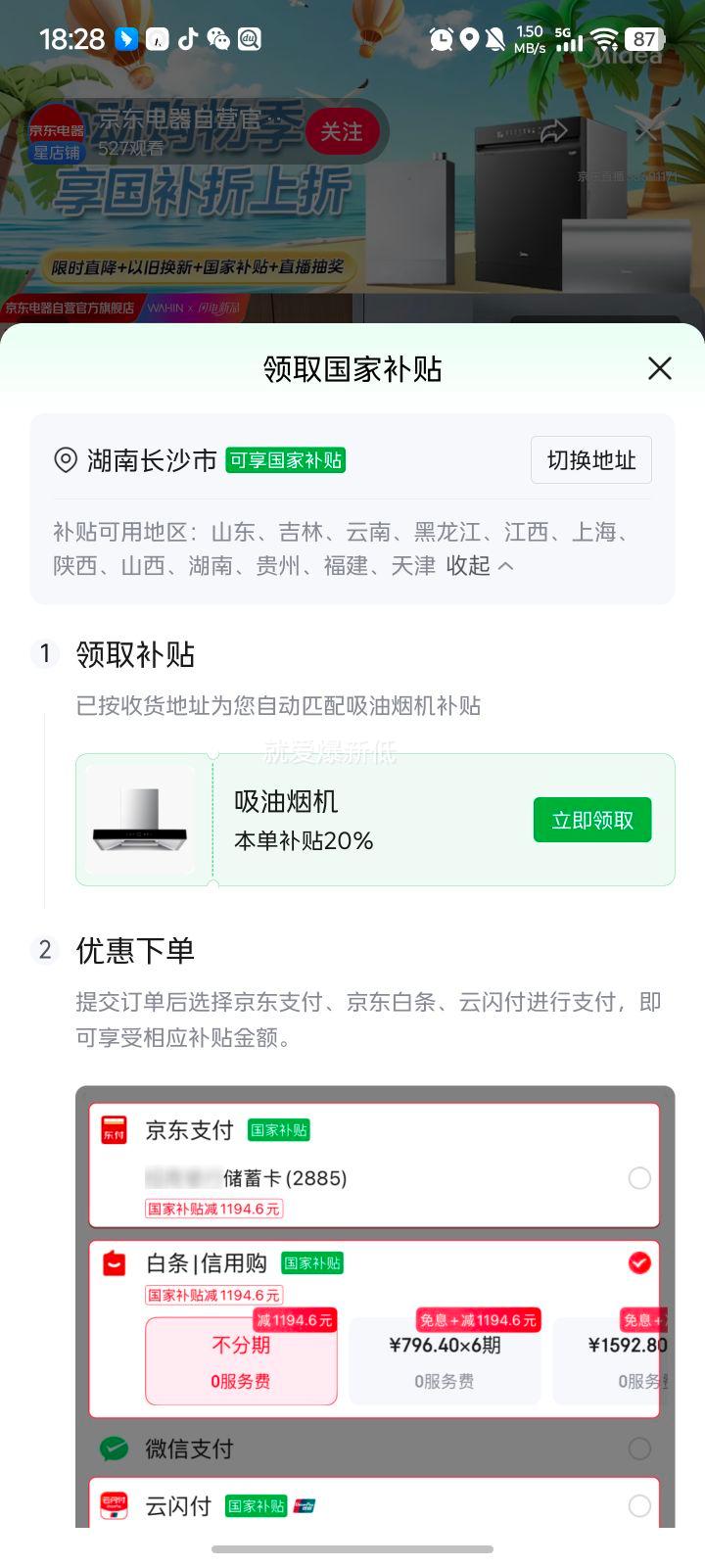Close the 领取国家补贴 sheet with X
Viewport: 705px width, 1567px height.
[660, 368]
